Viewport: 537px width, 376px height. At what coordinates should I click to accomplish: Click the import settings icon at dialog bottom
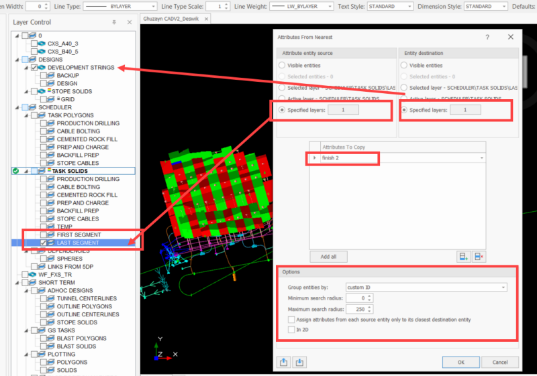[x=299, y=362]
